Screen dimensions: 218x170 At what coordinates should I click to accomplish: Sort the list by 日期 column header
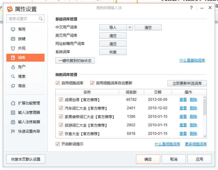pyautogui.click(x=158, y=92)
